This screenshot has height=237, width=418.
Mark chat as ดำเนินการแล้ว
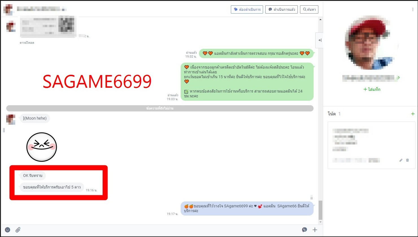click(281, 9)
